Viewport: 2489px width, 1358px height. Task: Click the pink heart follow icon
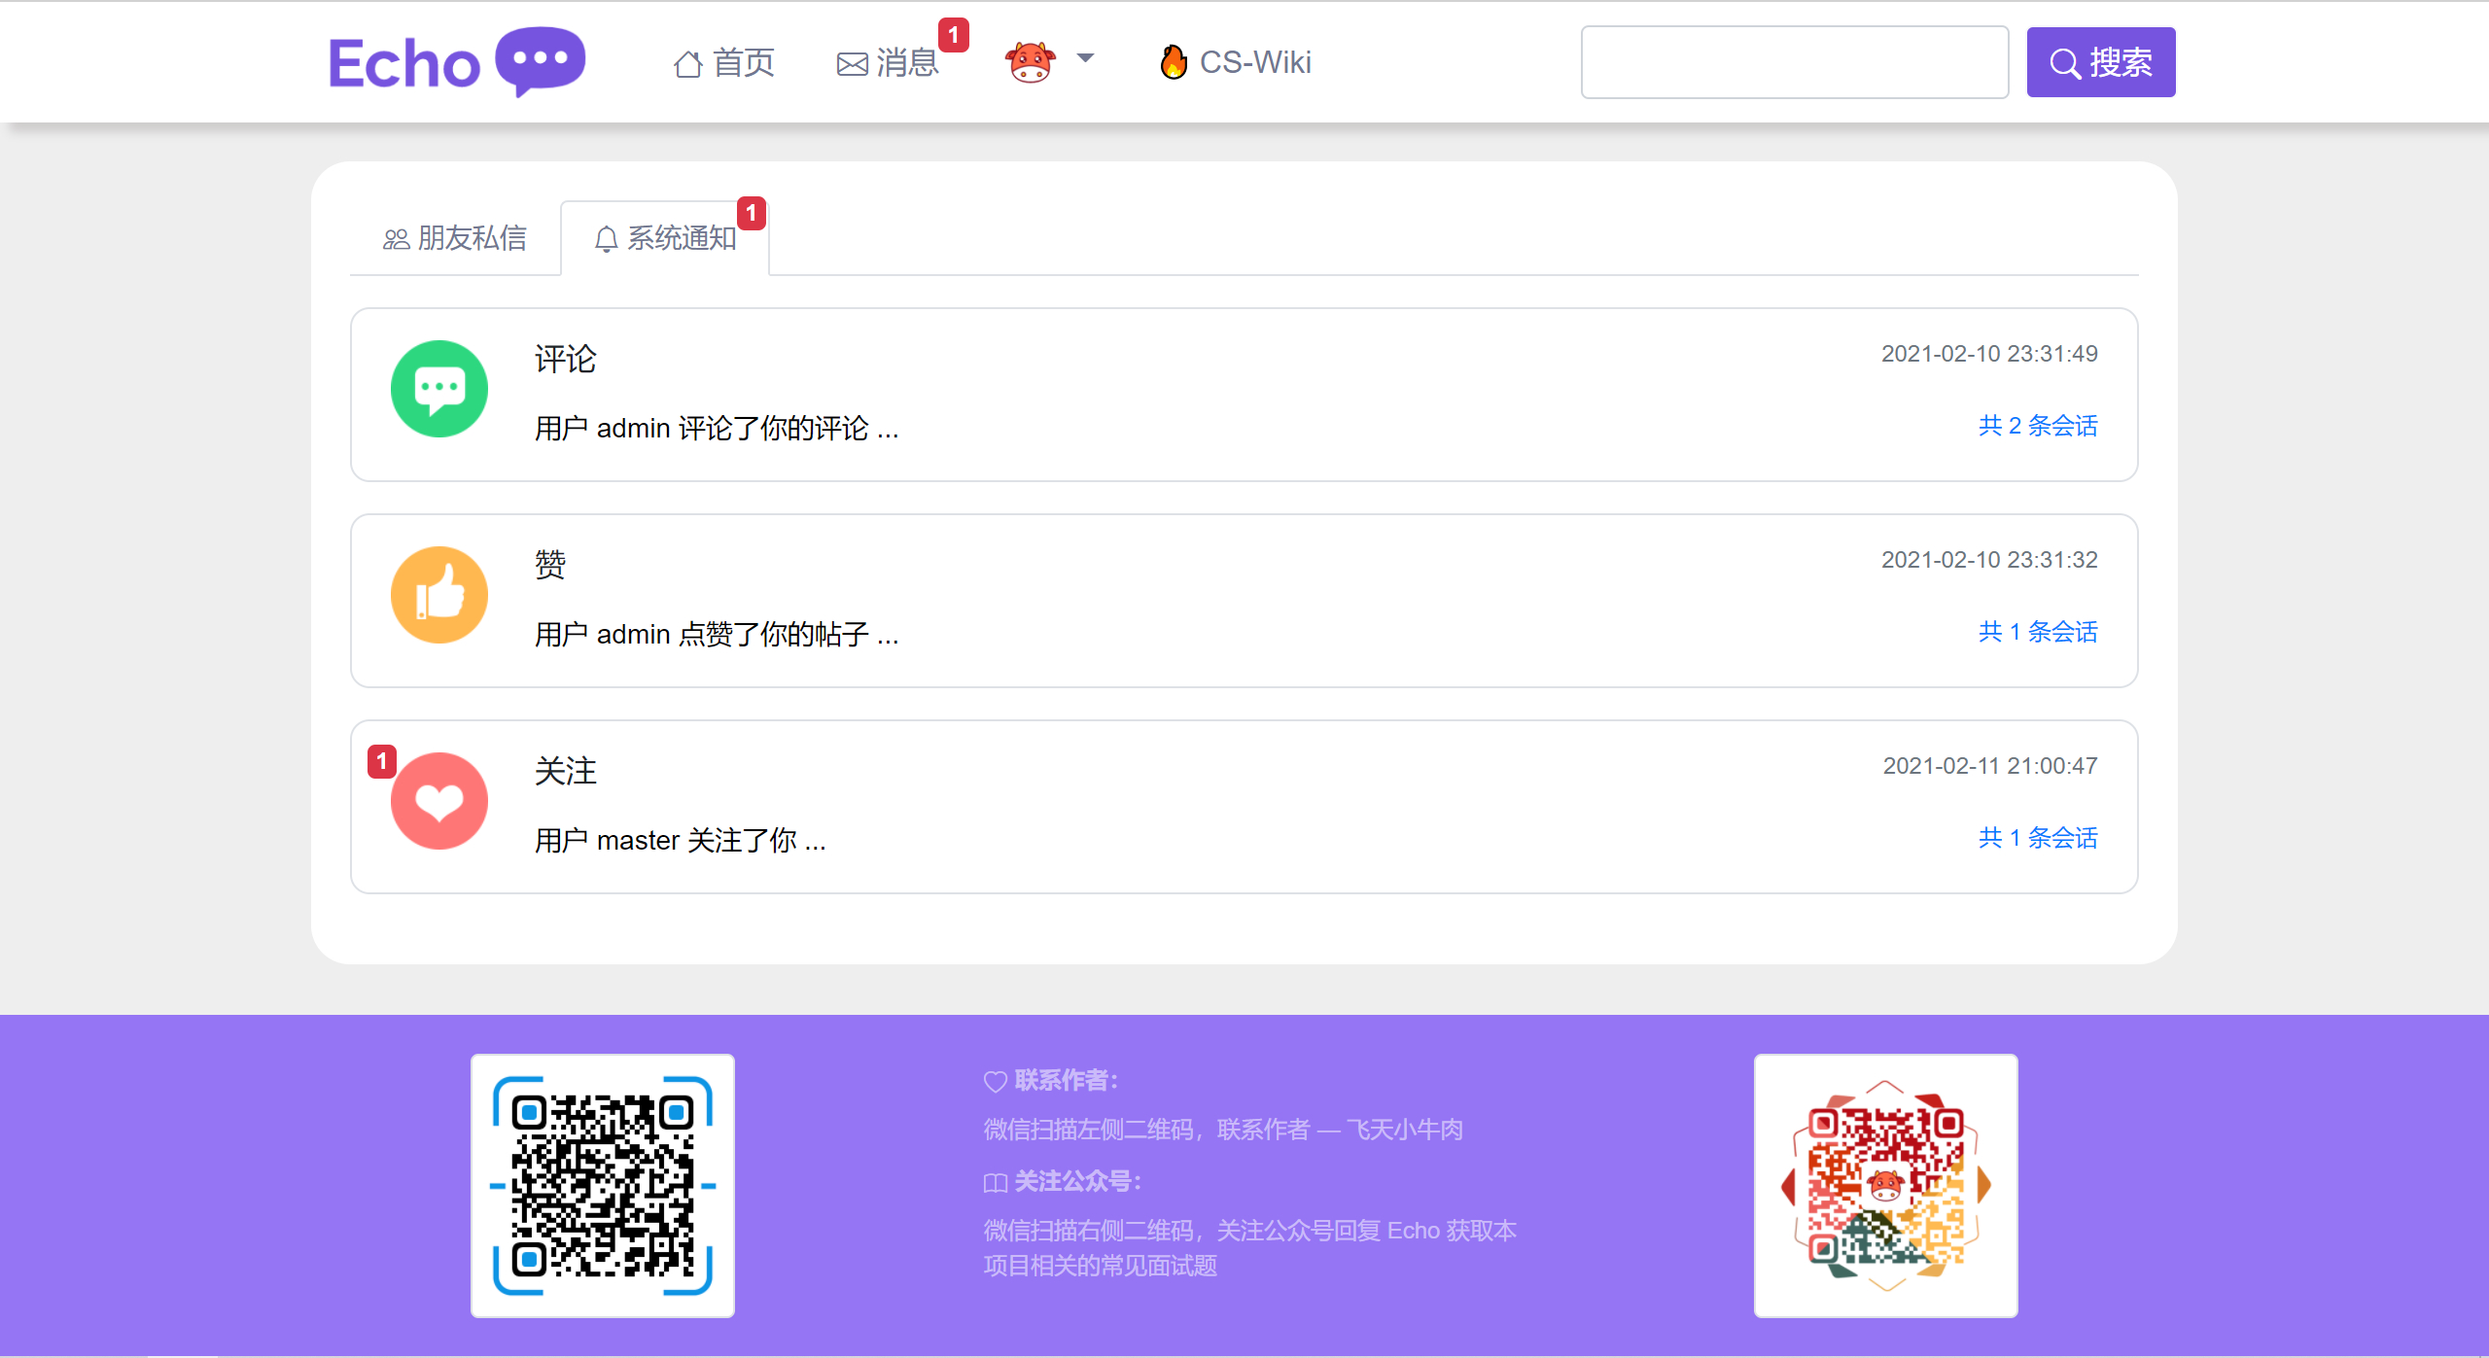click(x=439, y=801)
